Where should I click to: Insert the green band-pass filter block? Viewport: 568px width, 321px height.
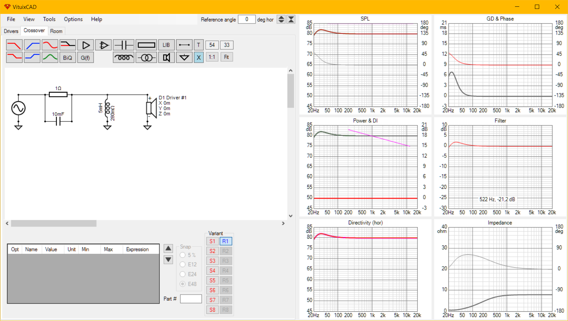point(50,57)
